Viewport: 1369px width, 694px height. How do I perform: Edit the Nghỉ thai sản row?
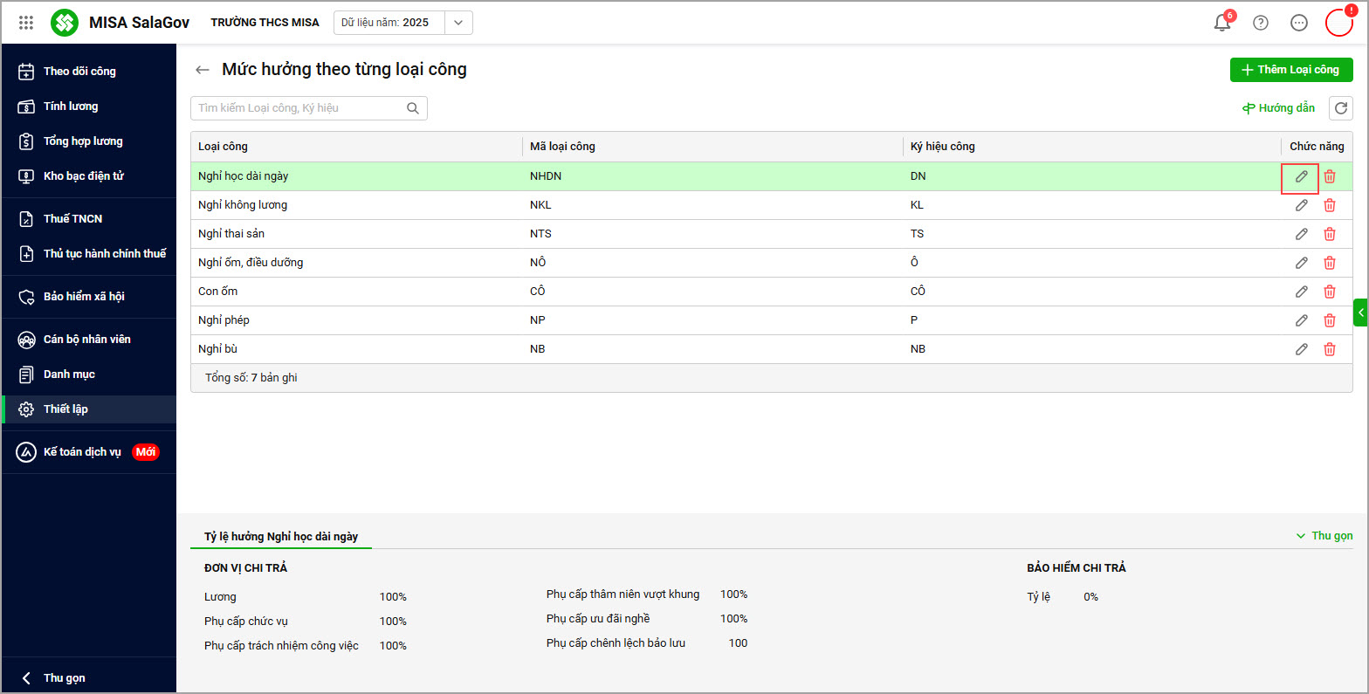[1301, 234]
